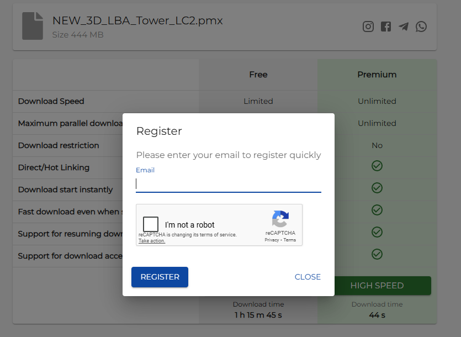The width and height of the screenshot is (461, 337).
Task: Focus the Email input field
Action: (229, 184)
